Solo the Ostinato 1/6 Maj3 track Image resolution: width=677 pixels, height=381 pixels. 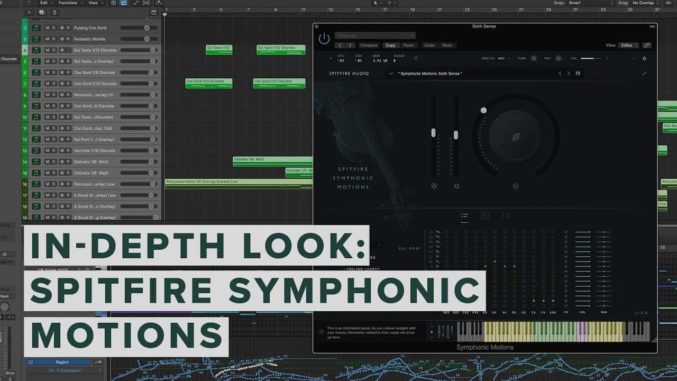pyautogui.click(x=54, y=173)
